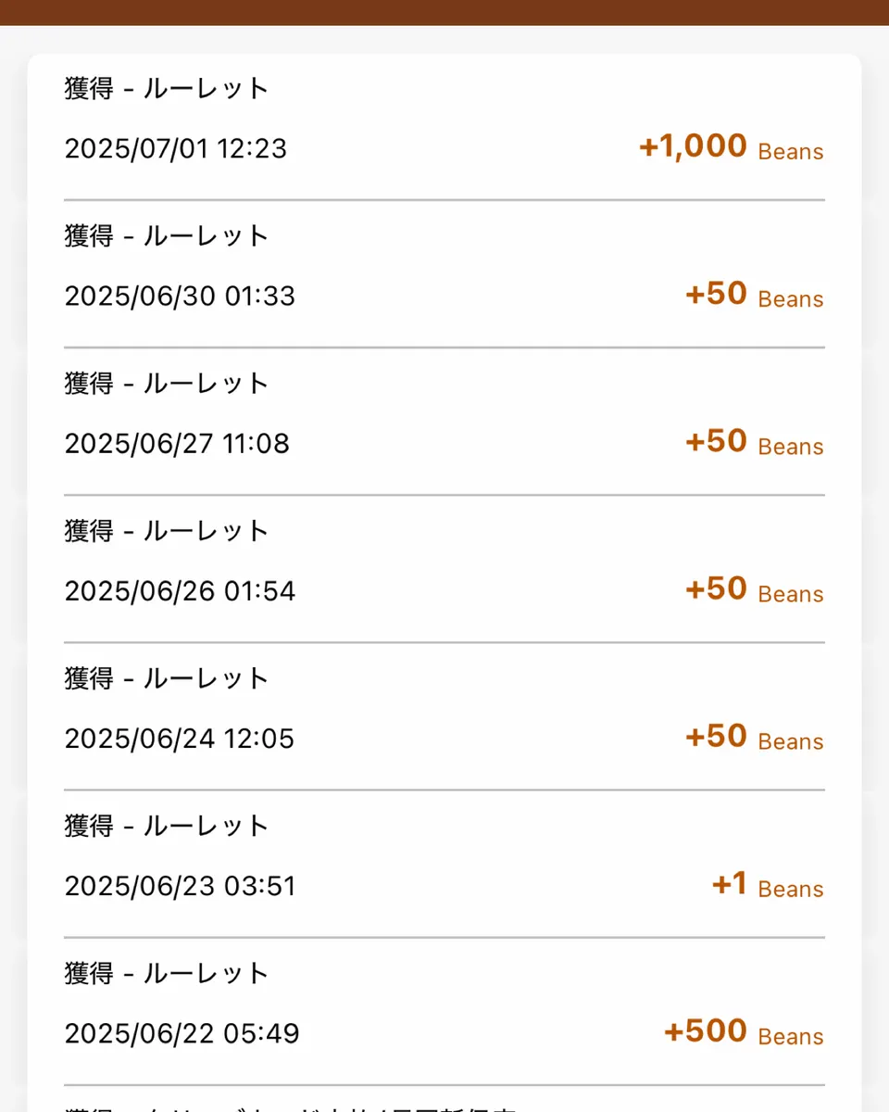Select the 2025/06/24 12:05 timestamp

pyautogui.click(x=179, y=739)
